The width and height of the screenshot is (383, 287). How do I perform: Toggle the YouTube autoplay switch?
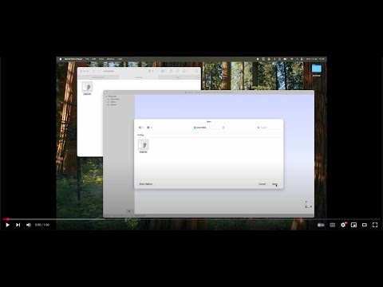click(321, 225)
